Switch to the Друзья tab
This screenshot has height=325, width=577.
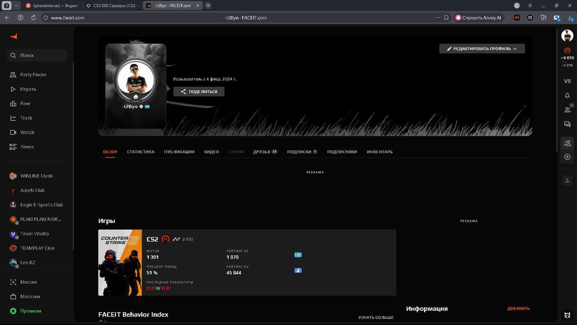click(265, 152)
